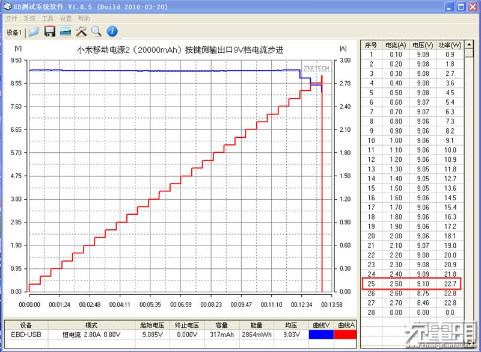
Task: Click the 容量 header in bottom table
Action: coord(222,326)
